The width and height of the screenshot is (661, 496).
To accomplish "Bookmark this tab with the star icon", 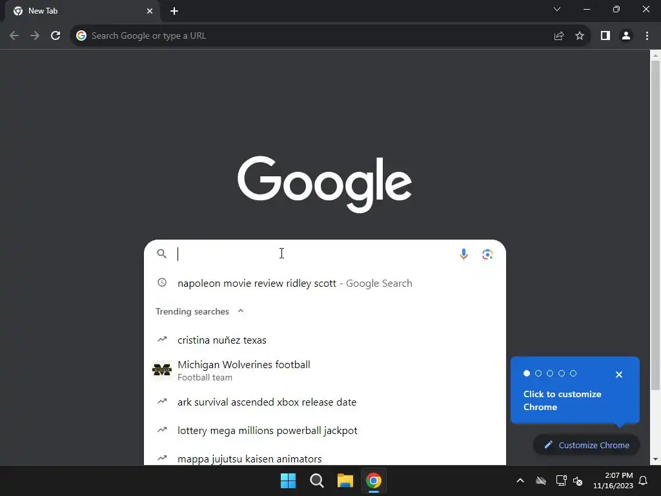I will click(x=580, y=36).
